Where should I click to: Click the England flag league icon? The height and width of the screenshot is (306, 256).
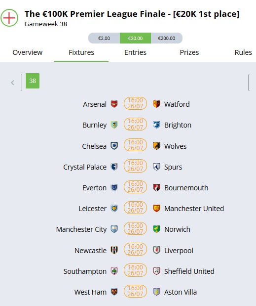pos(9,18)
